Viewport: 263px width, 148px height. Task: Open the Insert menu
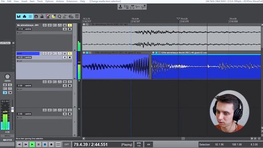click(24, 1)
